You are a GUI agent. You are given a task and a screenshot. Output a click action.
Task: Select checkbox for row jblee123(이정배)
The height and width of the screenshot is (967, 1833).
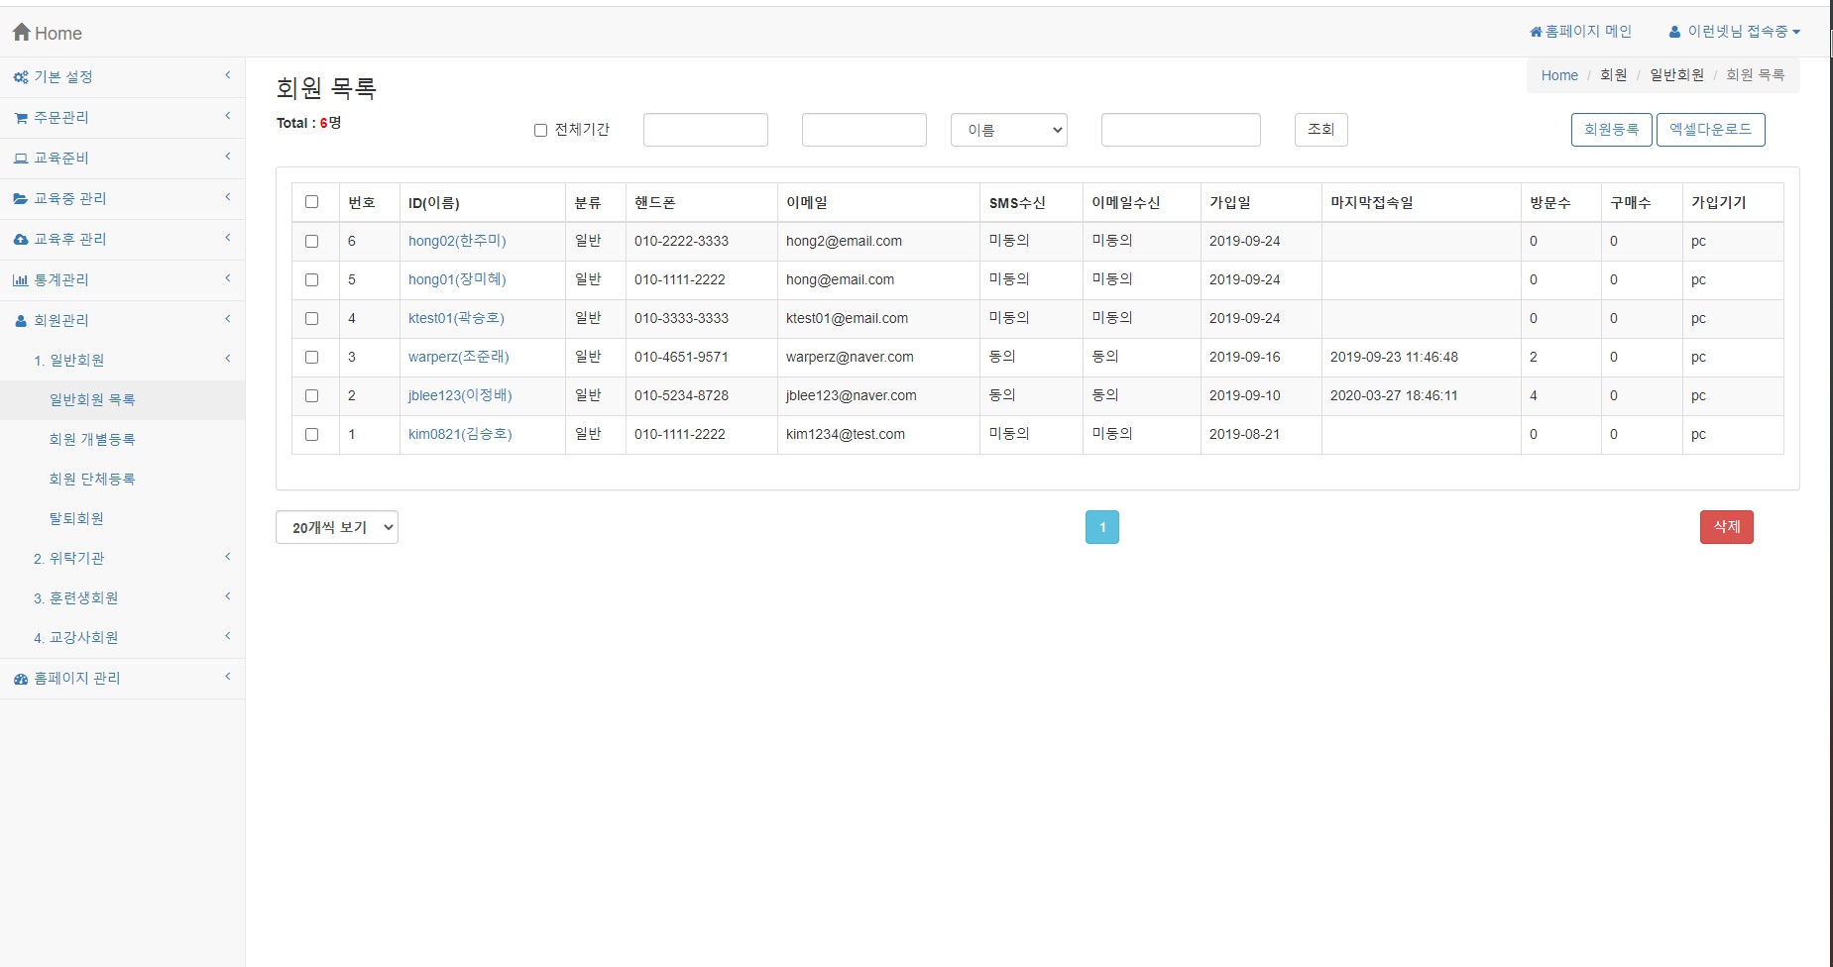311,395
